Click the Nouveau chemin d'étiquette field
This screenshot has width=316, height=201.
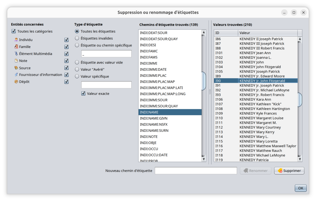point(196,171)
